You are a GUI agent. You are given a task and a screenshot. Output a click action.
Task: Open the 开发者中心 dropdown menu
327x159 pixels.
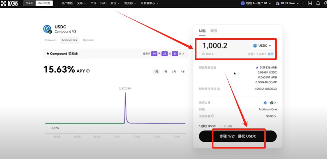(149, 3)
